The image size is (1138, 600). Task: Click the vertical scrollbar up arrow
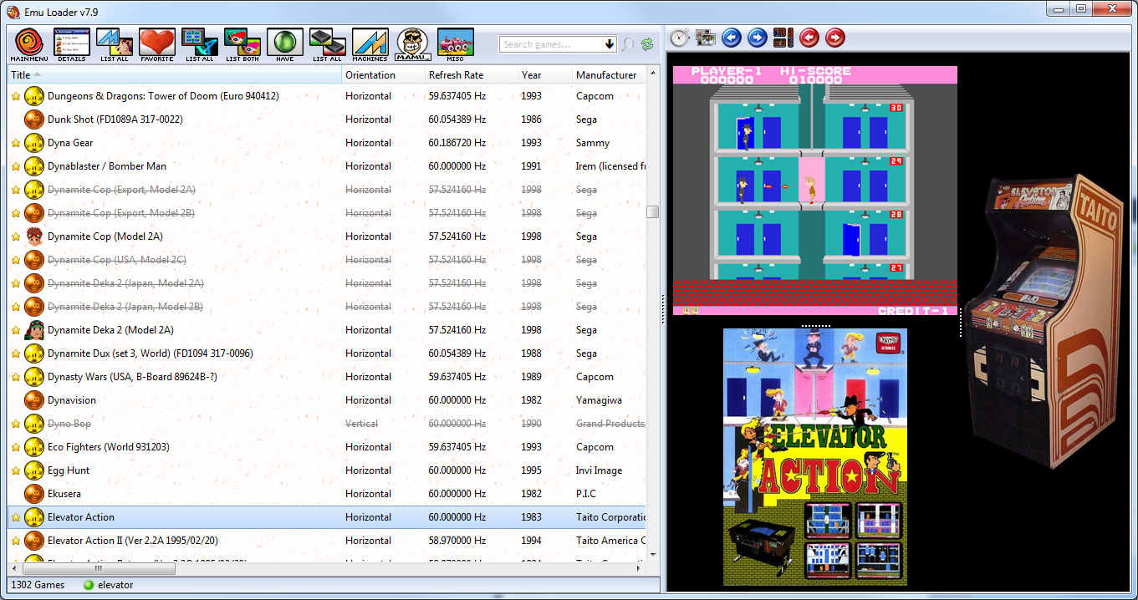click(653, 74)
